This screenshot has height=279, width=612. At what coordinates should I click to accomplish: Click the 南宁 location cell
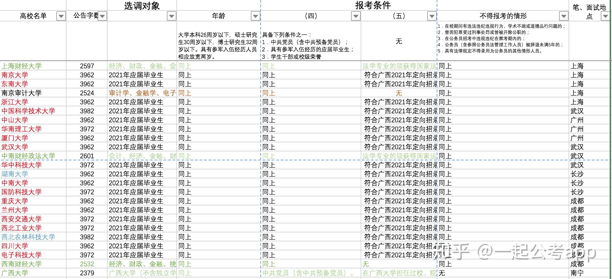[x=589, y=273]
